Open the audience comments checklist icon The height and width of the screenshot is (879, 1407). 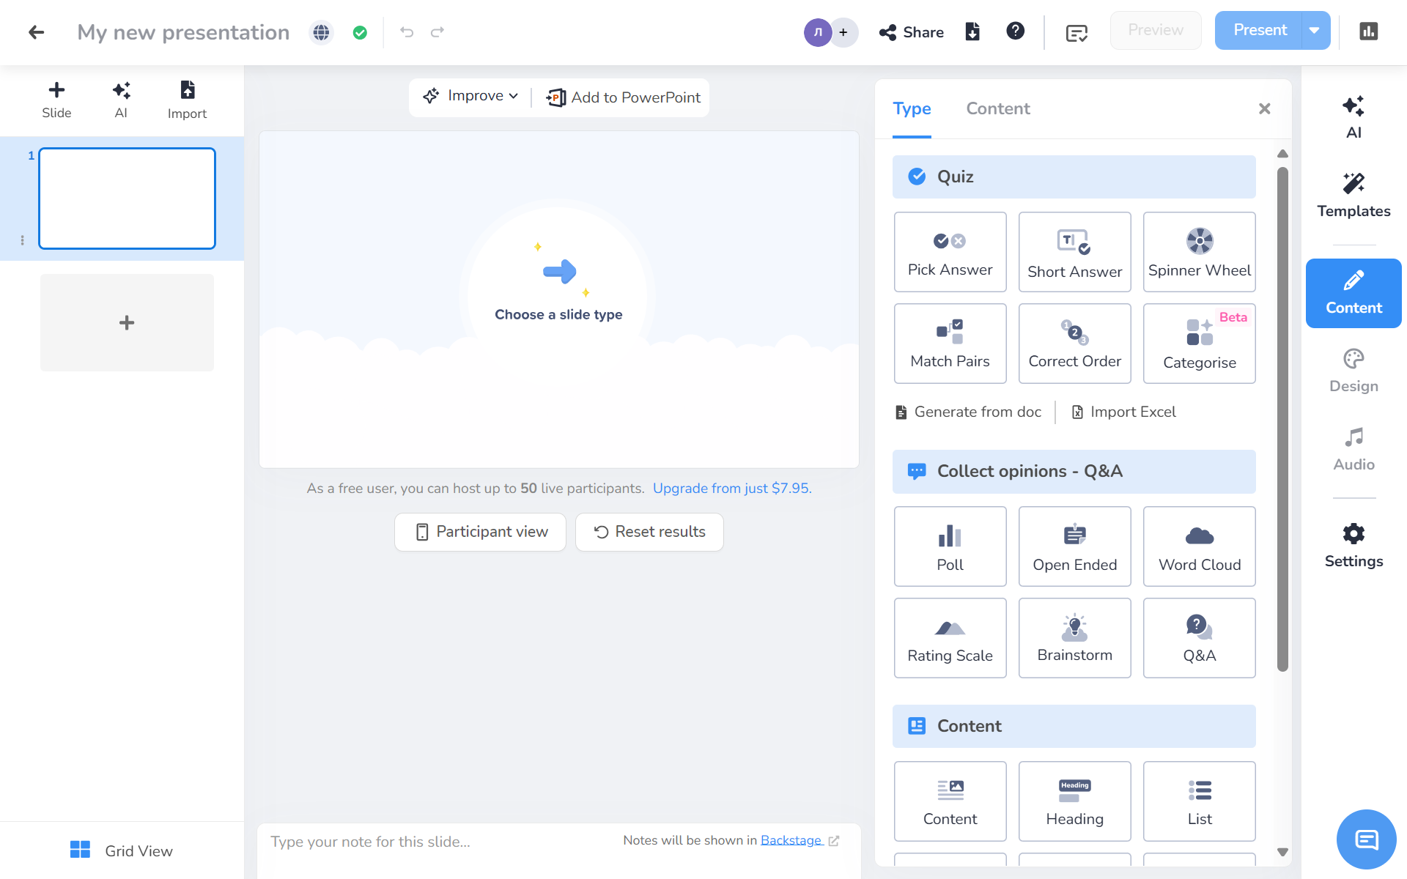pyautogui.click(x=1077, y=33)
